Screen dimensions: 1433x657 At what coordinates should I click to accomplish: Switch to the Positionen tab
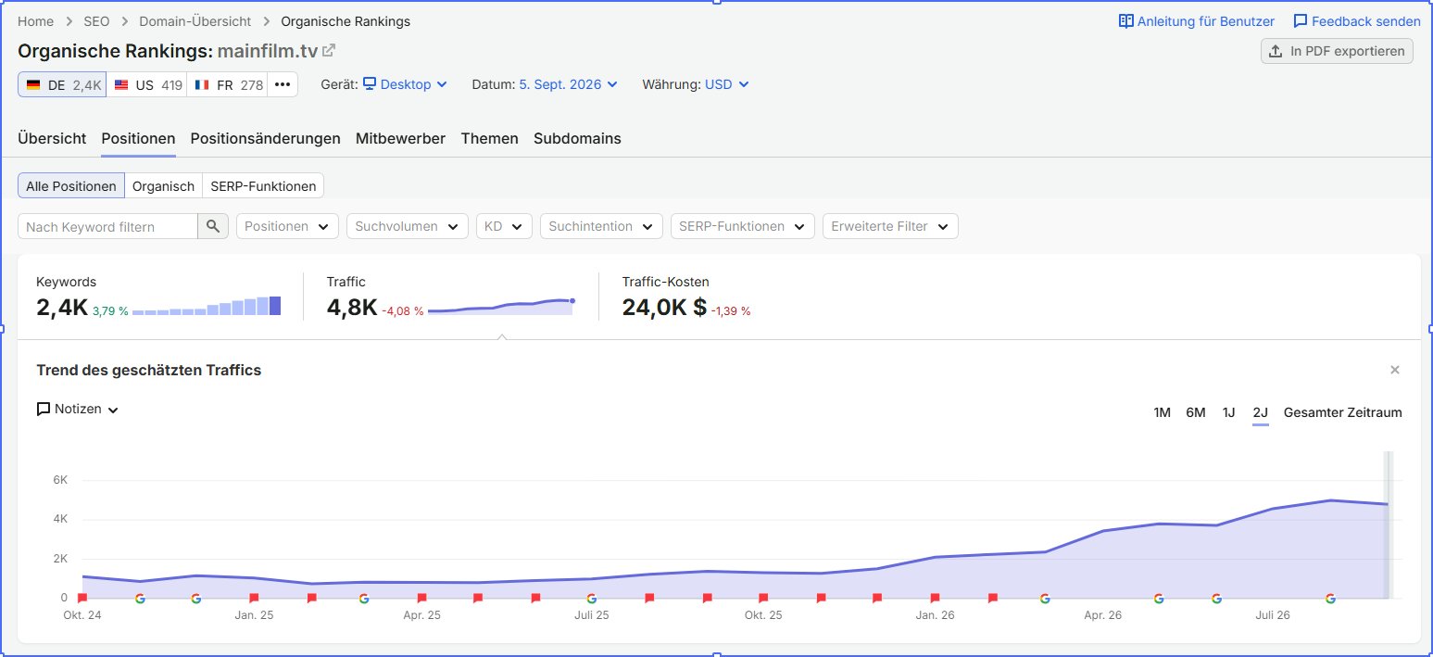point(138,138)
